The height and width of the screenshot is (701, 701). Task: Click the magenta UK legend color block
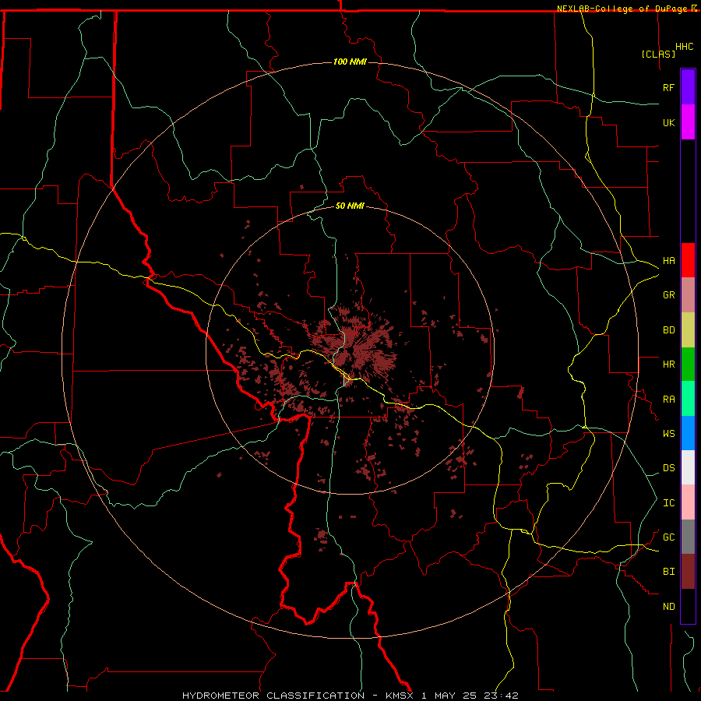[x=688, y=122]
